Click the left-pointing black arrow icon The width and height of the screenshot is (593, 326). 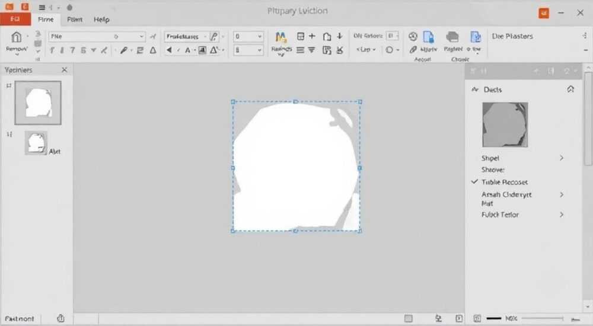click(169, 50)
